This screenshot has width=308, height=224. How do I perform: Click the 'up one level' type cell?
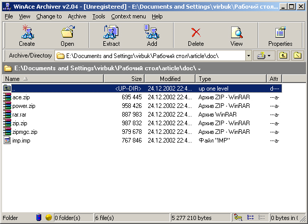pos(213,89)
